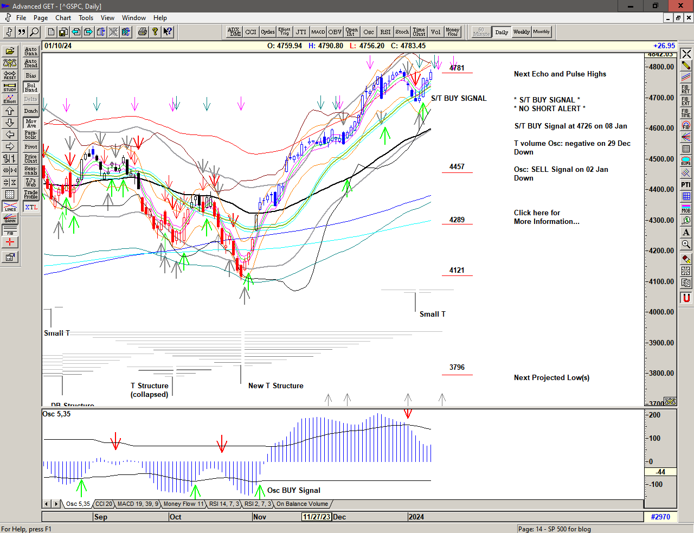Select the FIB TIME tool
This screenshot has width=694, height=533.
[x=686, y=113]
